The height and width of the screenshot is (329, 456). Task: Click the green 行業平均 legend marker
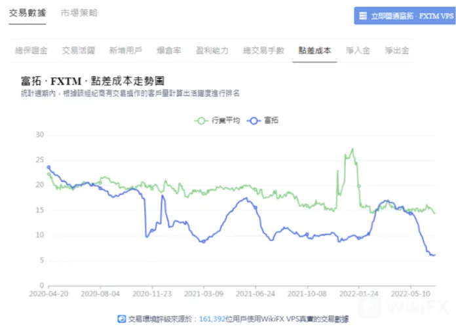[201, 121]
